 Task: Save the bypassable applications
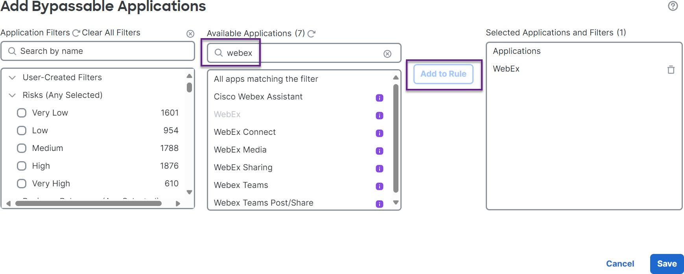pos(667,264)
